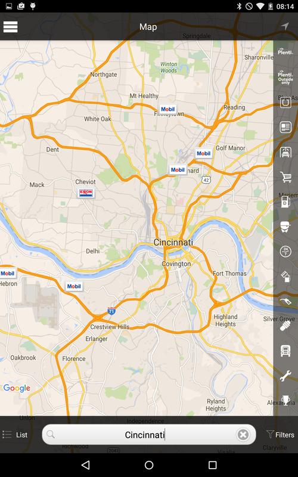Select the 24/7 hours filter icon
This screenshot has width=298, height=477.
285,252
